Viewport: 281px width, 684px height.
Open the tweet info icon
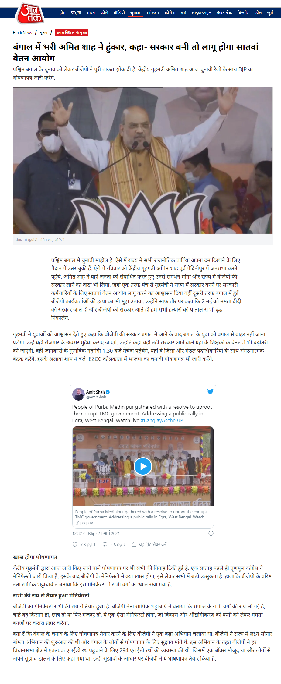point(211,533)
